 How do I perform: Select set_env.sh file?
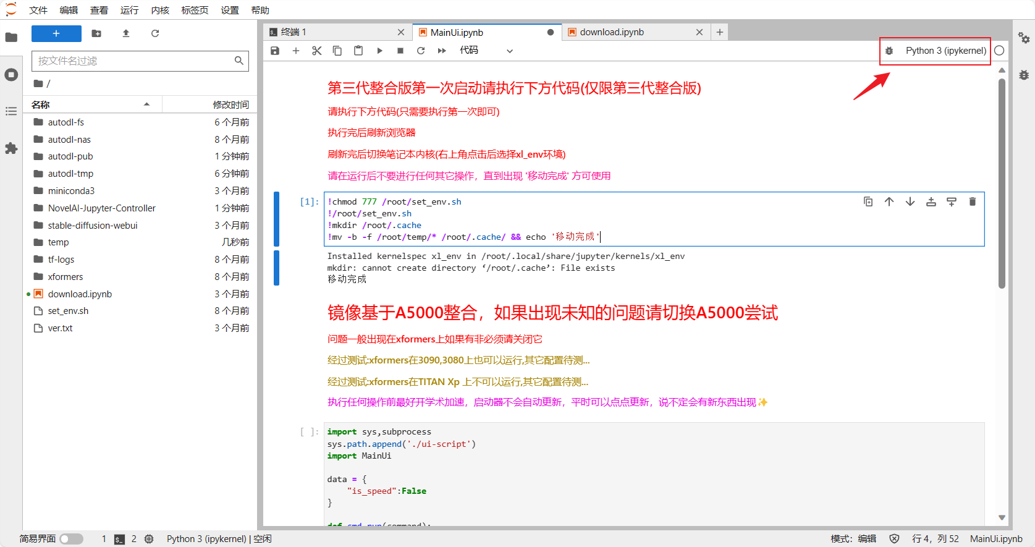[140, 311]
